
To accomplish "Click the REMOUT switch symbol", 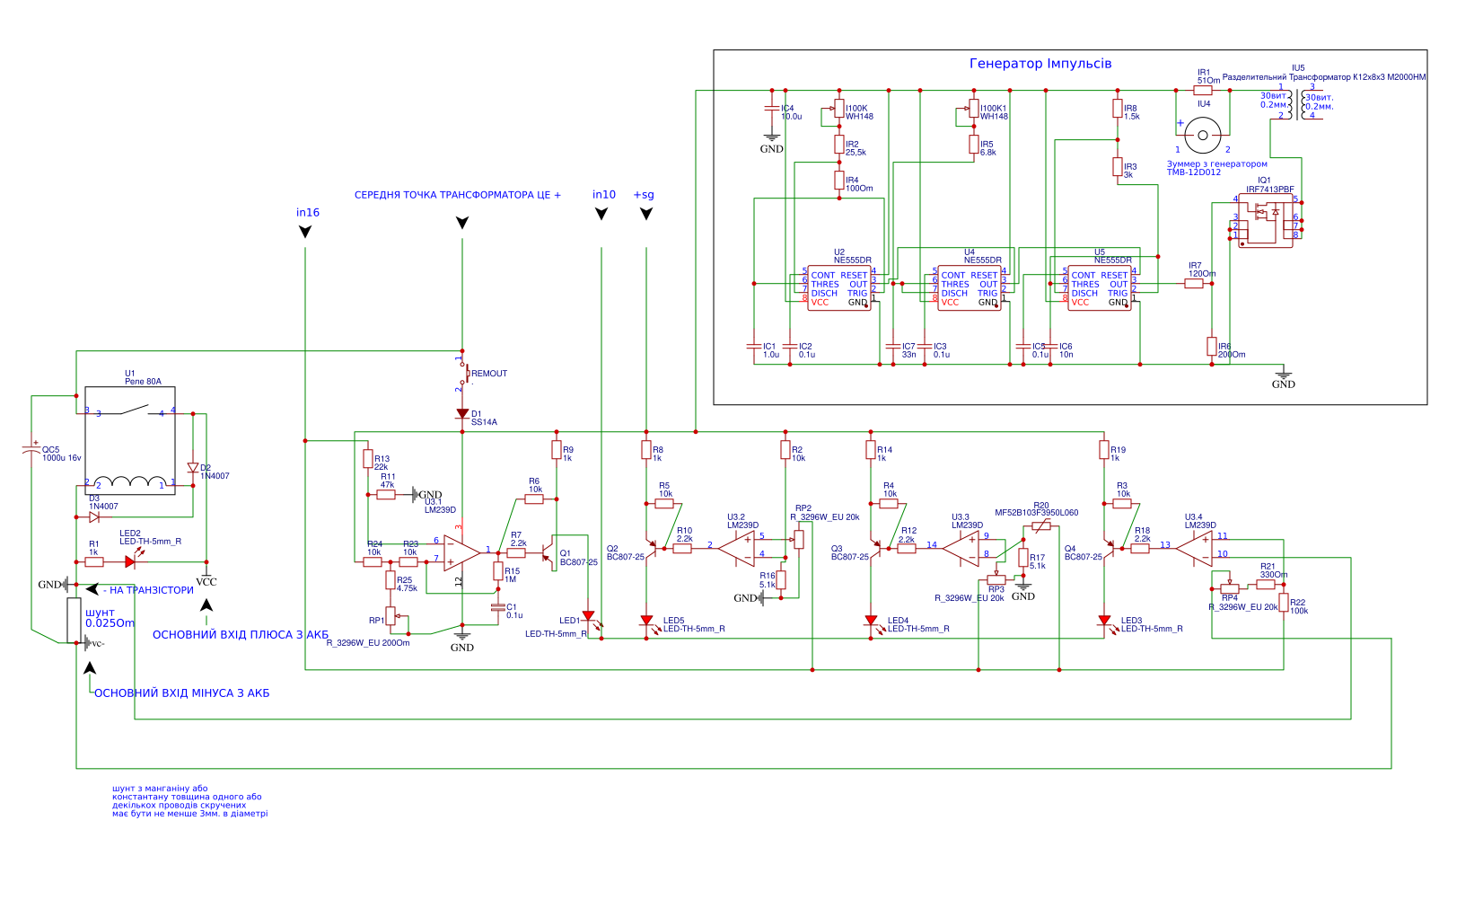I will click(463, 373).
